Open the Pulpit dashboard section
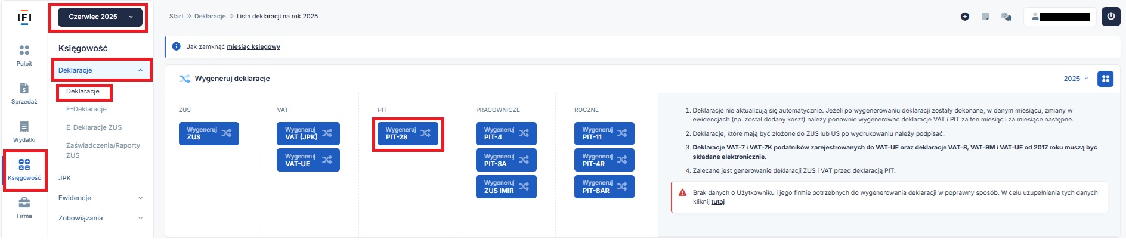The height and width of the screenshot is (240, 1126). pyautogui.click(x=24, y=55)
